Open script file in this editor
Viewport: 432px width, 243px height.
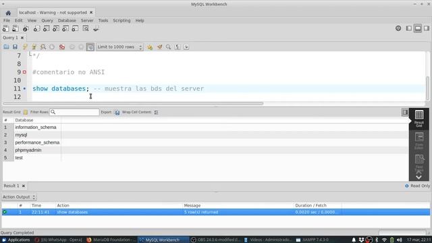click(x=6, y=47)
